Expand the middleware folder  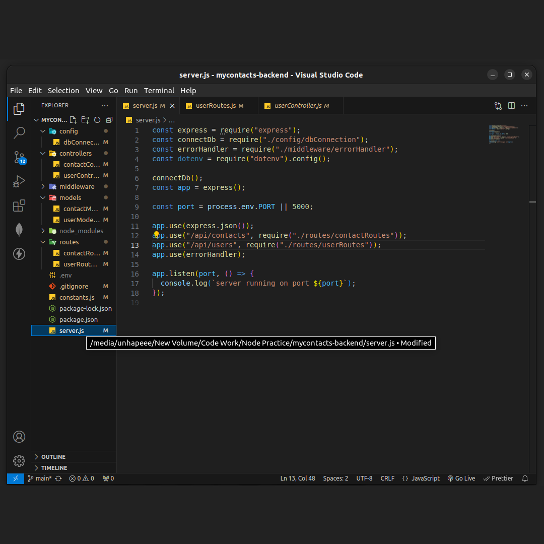74,187
